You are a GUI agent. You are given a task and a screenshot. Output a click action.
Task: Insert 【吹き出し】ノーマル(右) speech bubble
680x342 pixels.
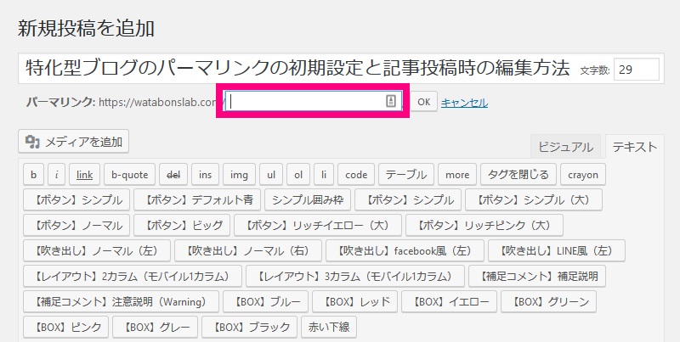coord(248,250)
